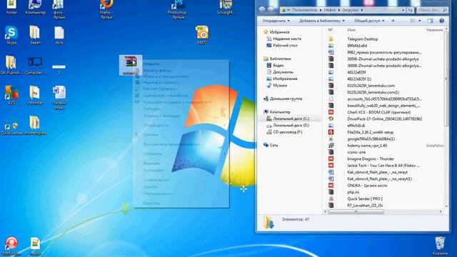Select the бекап folder on desktop

click(35, 35)
